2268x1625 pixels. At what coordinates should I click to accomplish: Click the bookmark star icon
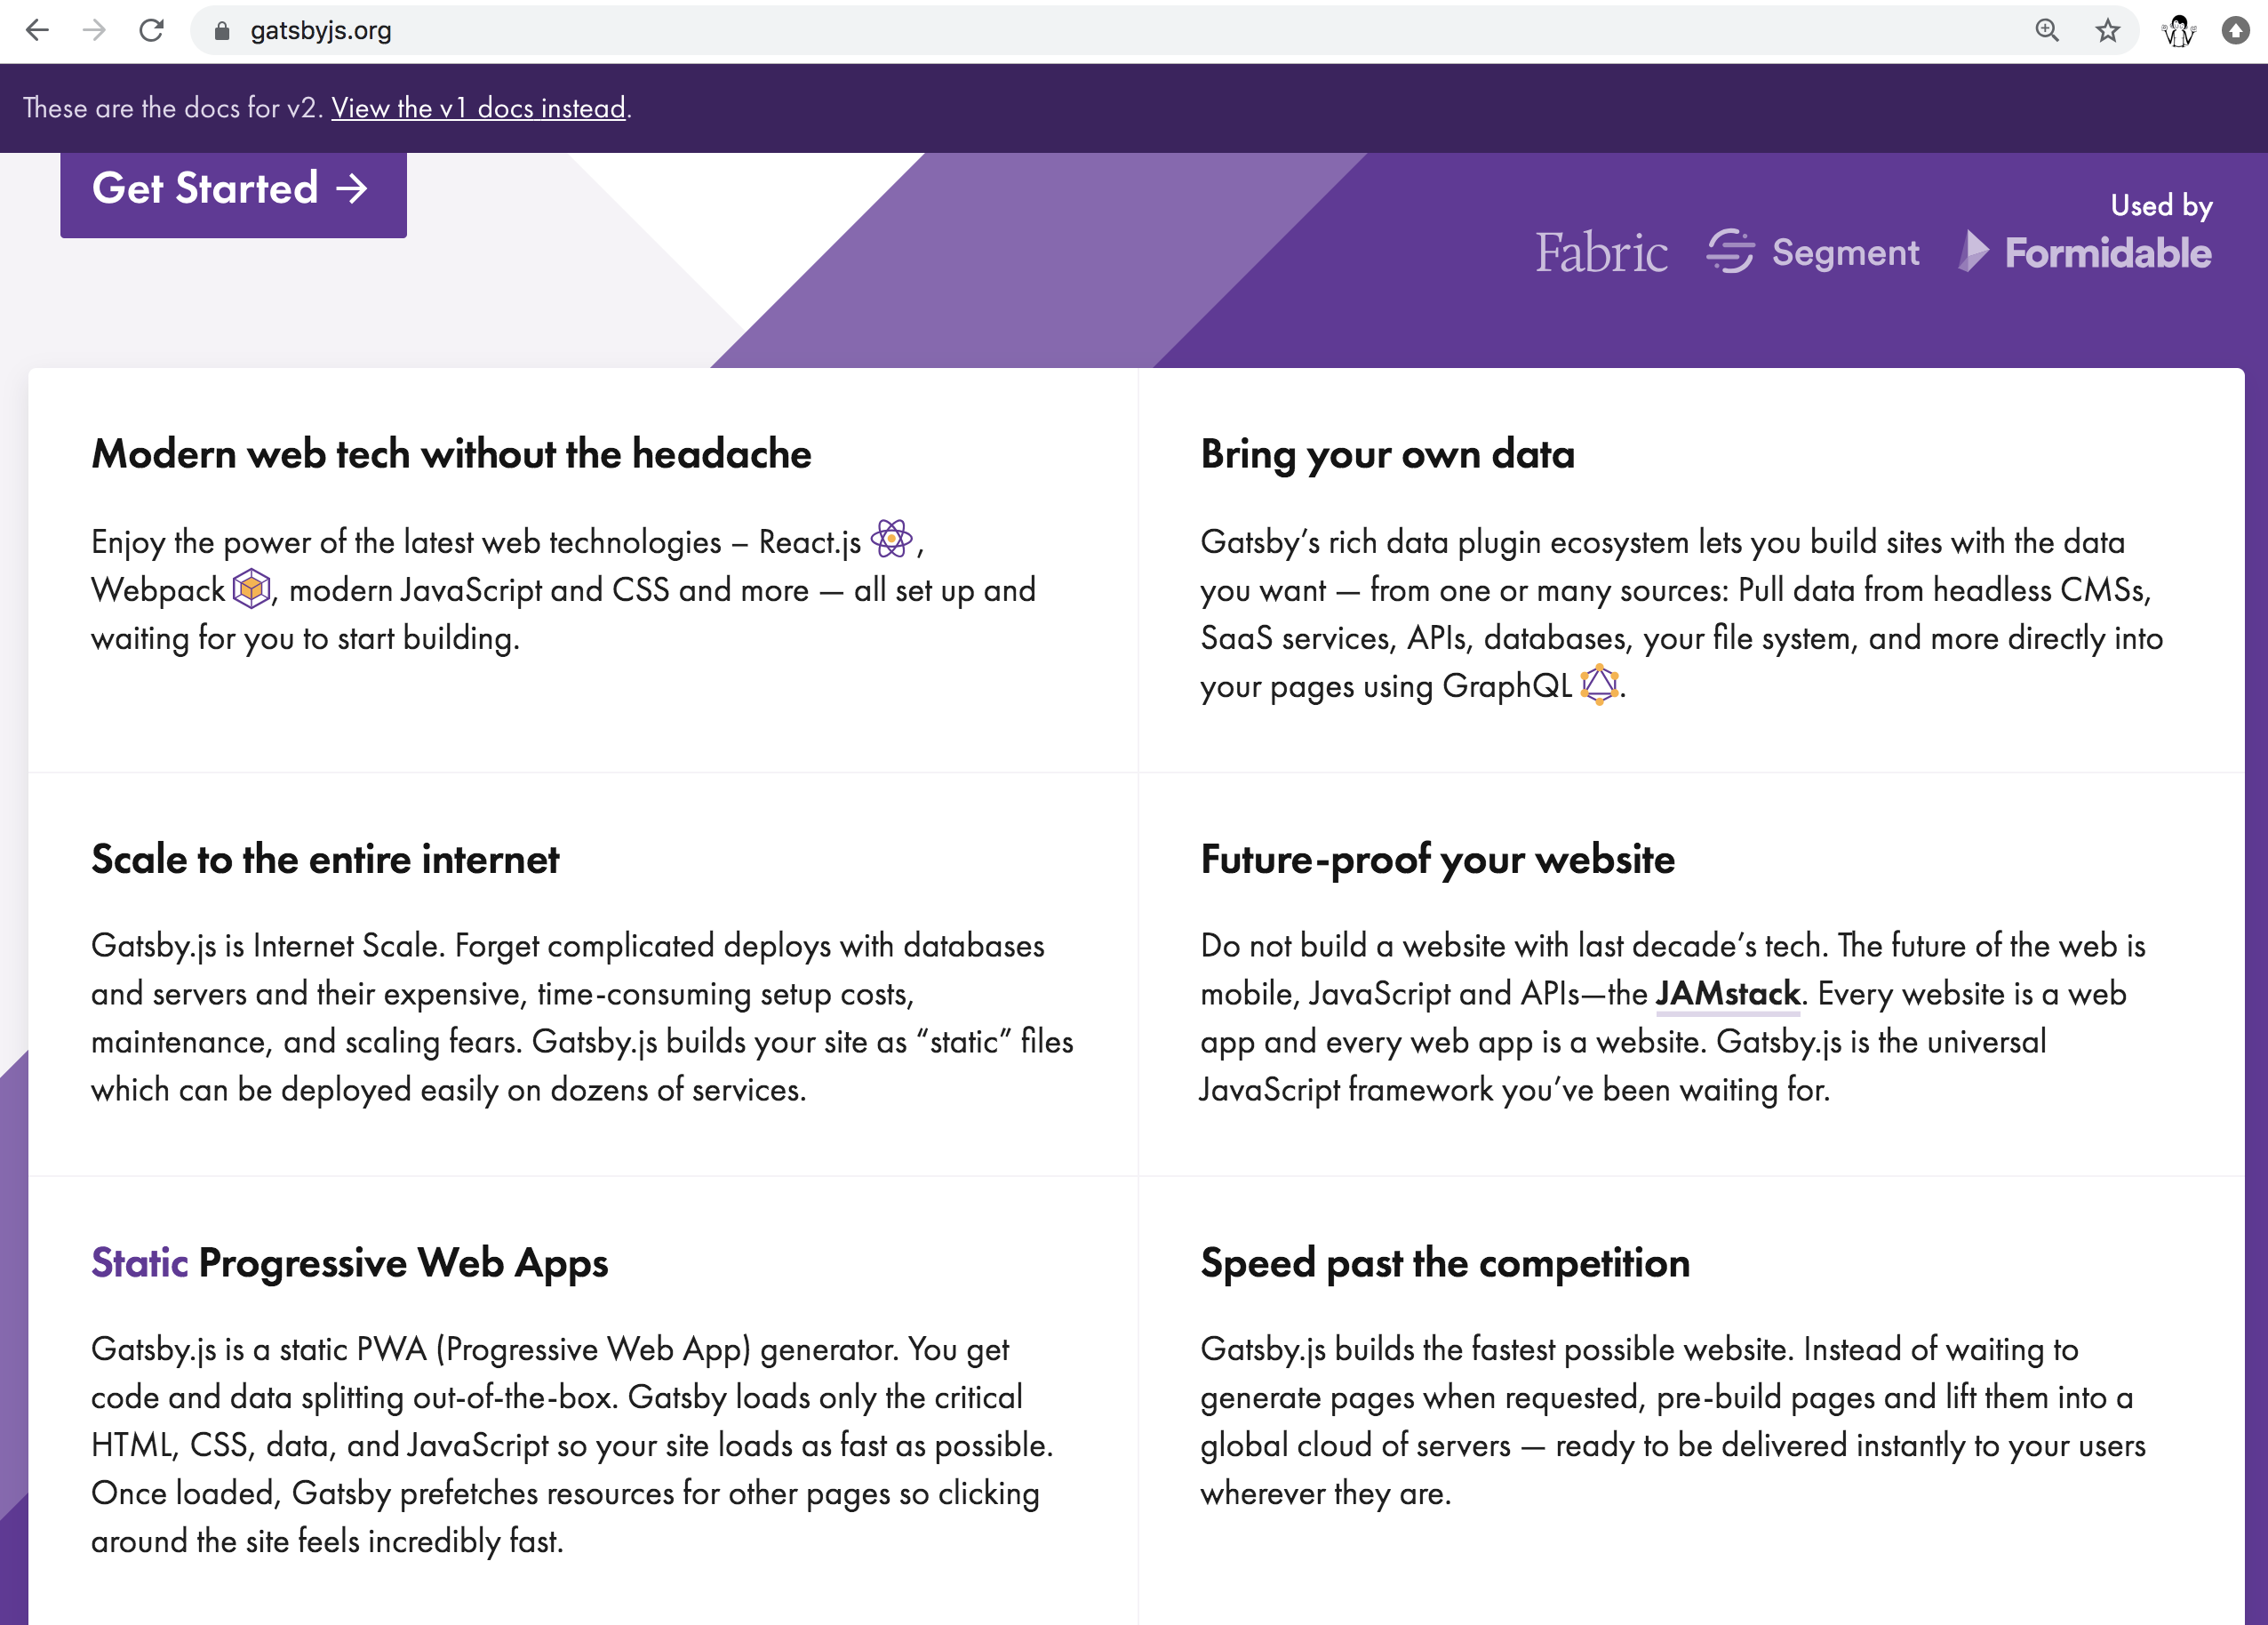pos(2109,30)
